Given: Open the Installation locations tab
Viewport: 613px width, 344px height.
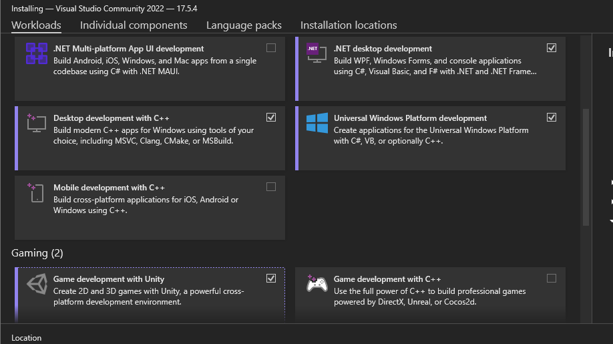Looking at the screenshot, I should click(349, 25).
